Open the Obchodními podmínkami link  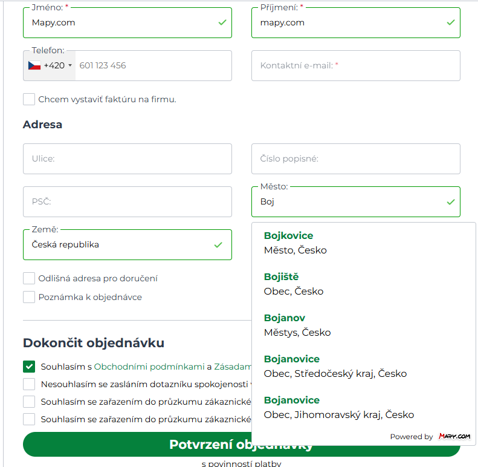149,367
